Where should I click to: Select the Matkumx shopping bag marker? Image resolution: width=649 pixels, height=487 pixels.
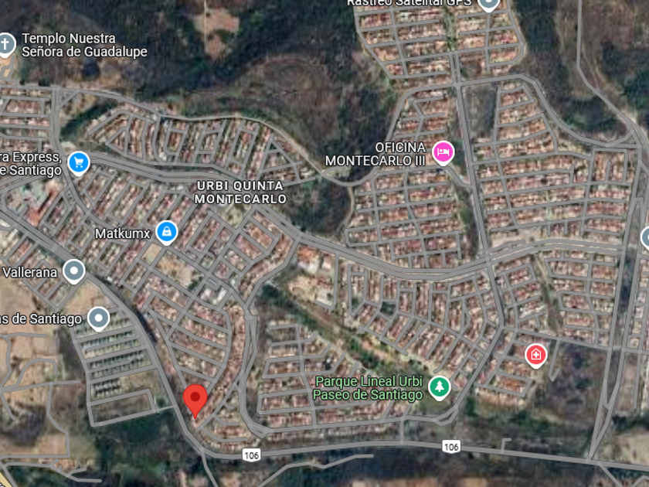pyautogui.click(x=166, y=233)
